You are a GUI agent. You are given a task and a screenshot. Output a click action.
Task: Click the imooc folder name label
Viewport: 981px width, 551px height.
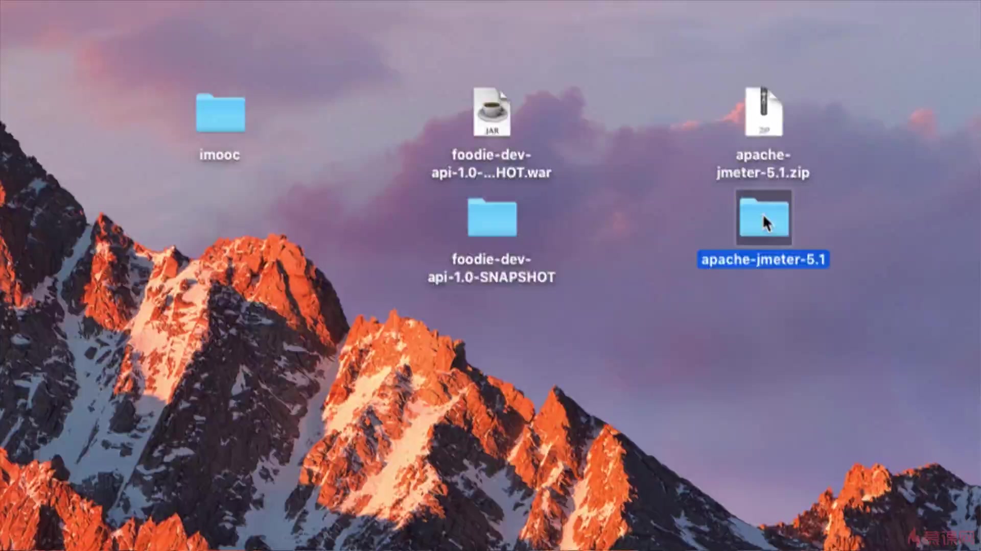click(x=220, y=155)
